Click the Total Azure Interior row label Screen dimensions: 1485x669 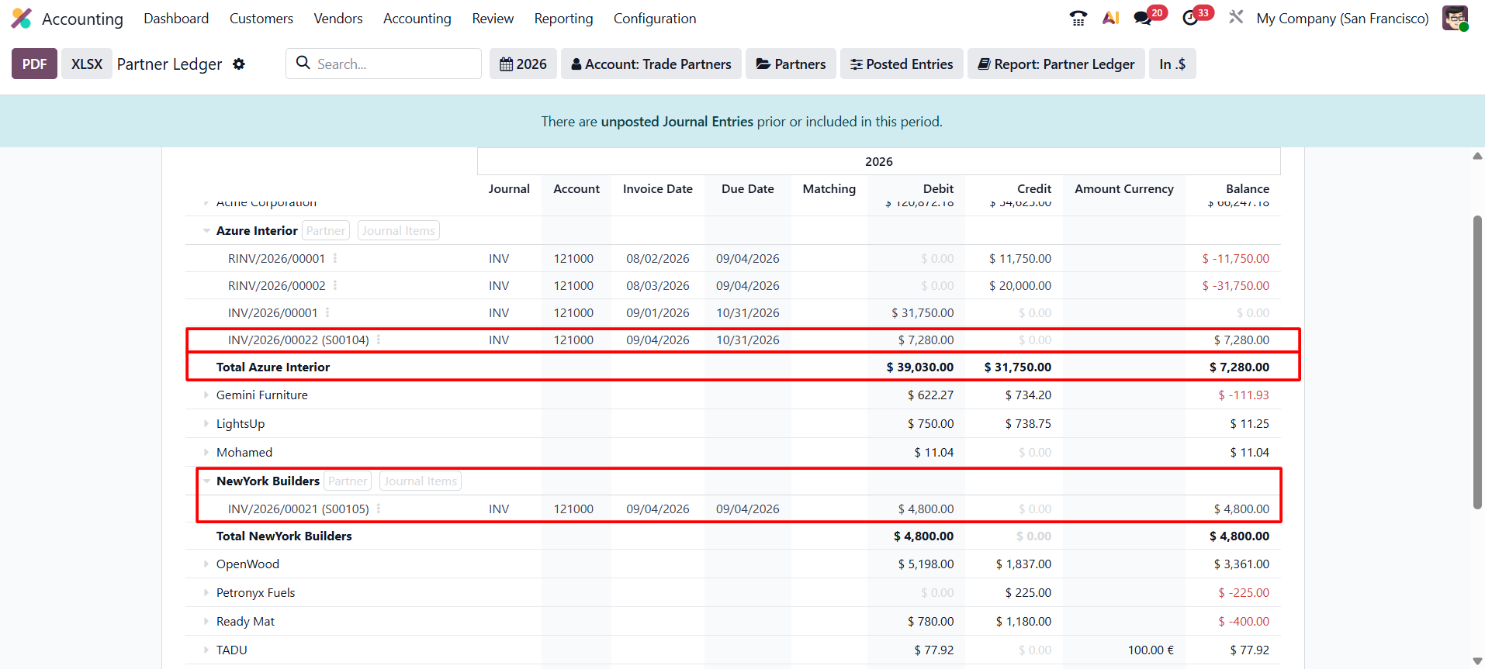[273, 367]
